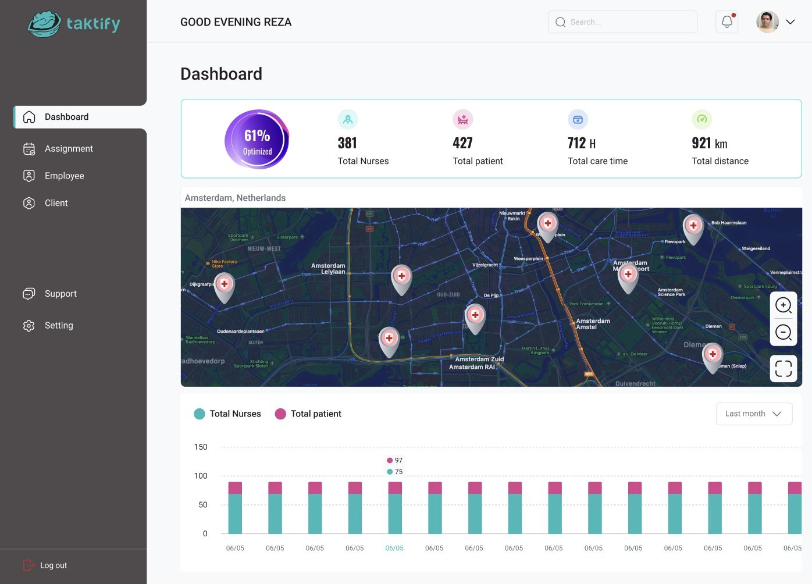
Task: Click the nurse icon above Total Nurses
Action: pos(347,119)
